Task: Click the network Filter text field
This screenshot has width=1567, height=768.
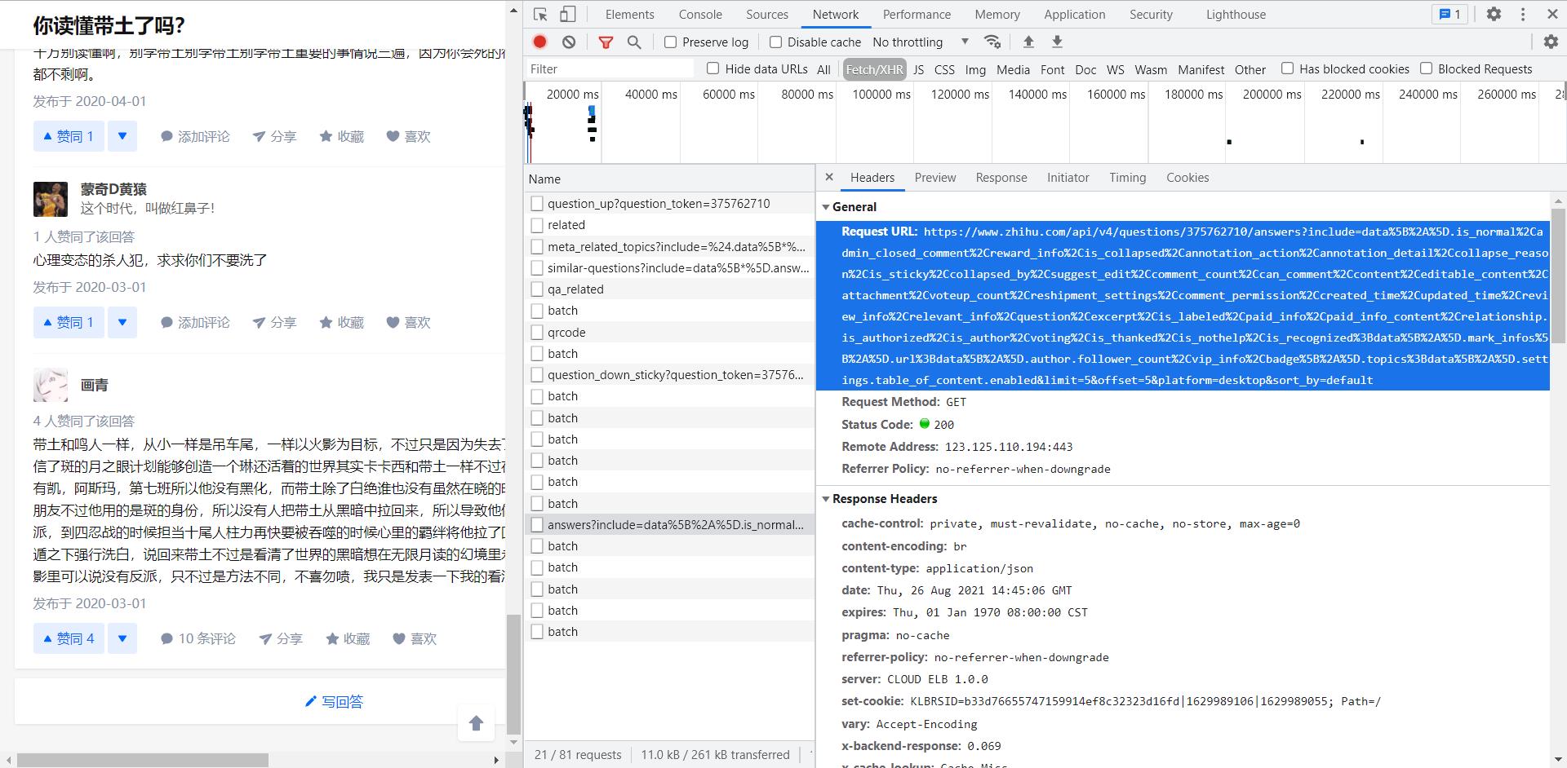Action: (x=610, y=69)
